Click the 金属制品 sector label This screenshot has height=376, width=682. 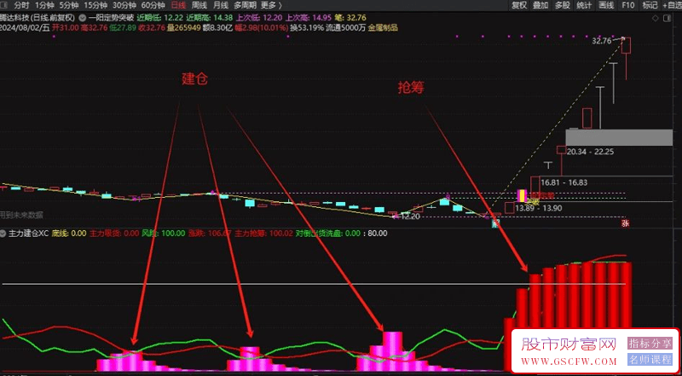tap(383, 27)
